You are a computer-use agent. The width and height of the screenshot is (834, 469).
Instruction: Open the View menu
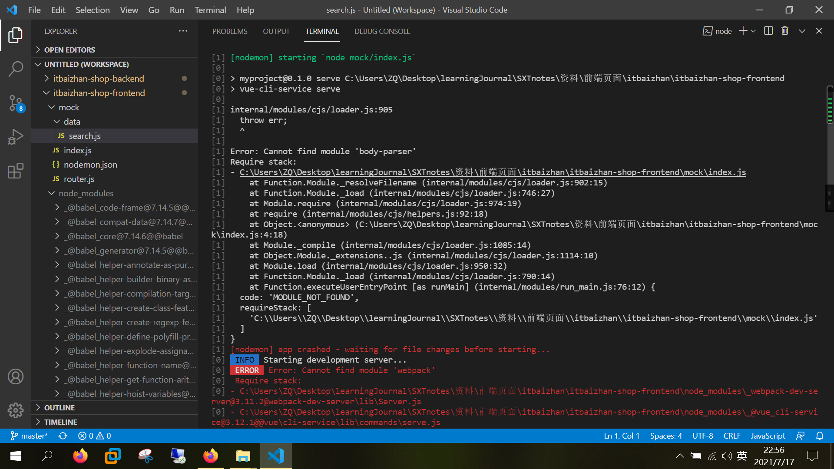point(129,10)
